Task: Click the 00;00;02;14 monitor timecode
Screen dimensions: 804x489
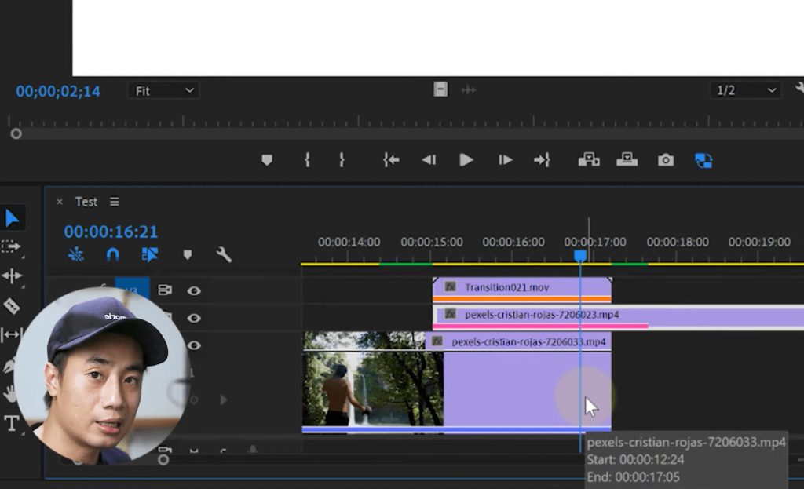Action: [x=58, y=91]
